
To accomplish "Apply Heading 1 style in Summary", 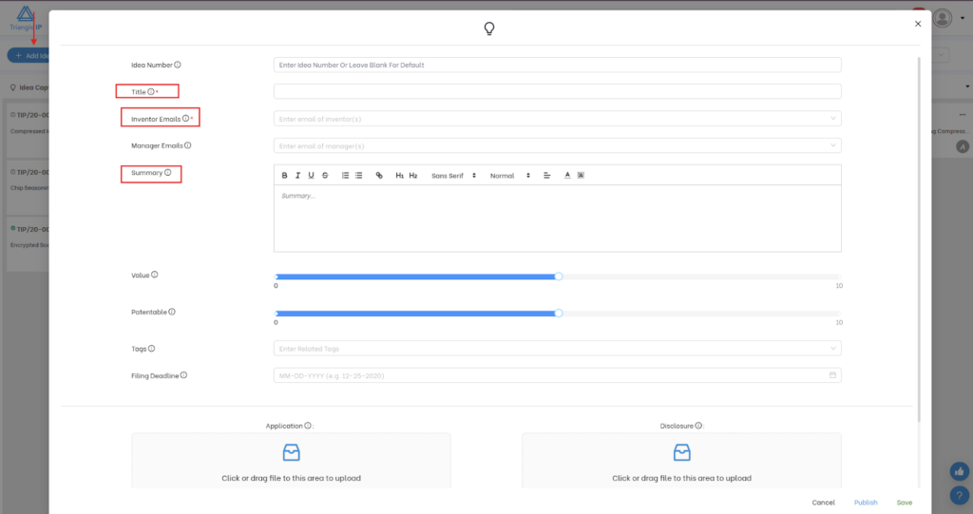I will [x=400, y=176].
